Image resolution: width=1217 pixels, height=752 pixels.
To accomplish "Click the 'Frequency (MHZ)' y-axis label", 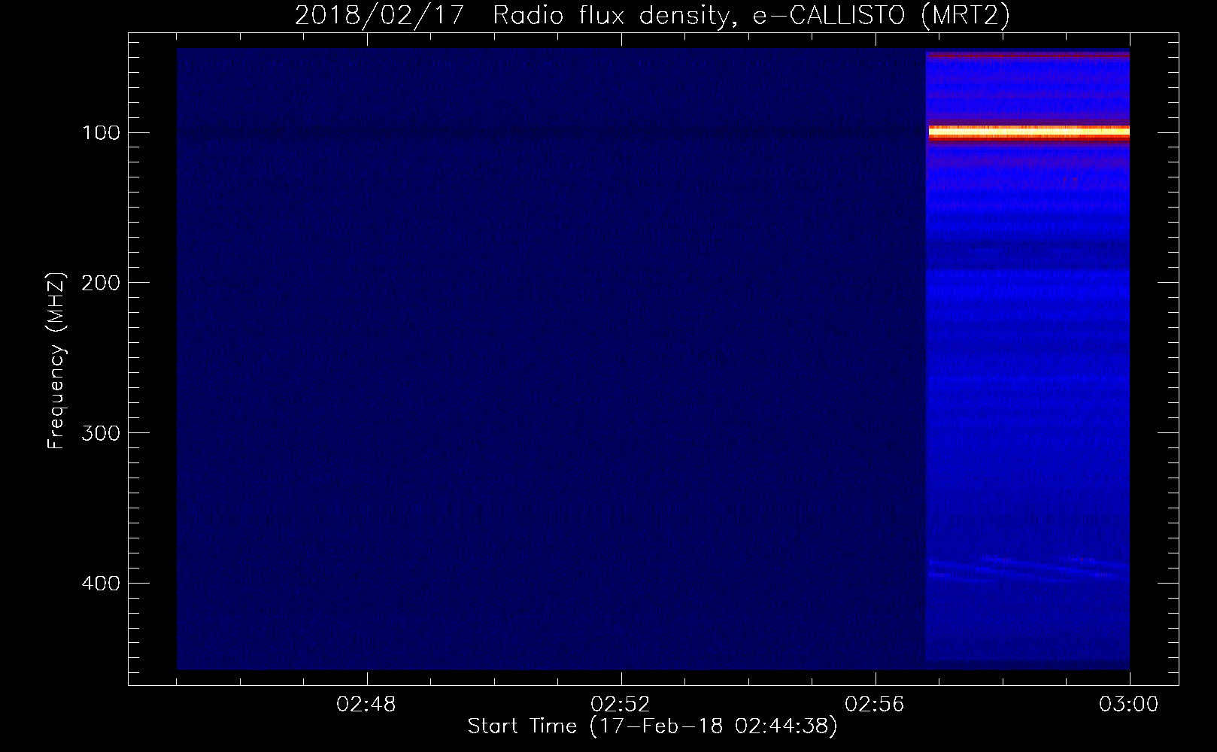I will point(56,361).
